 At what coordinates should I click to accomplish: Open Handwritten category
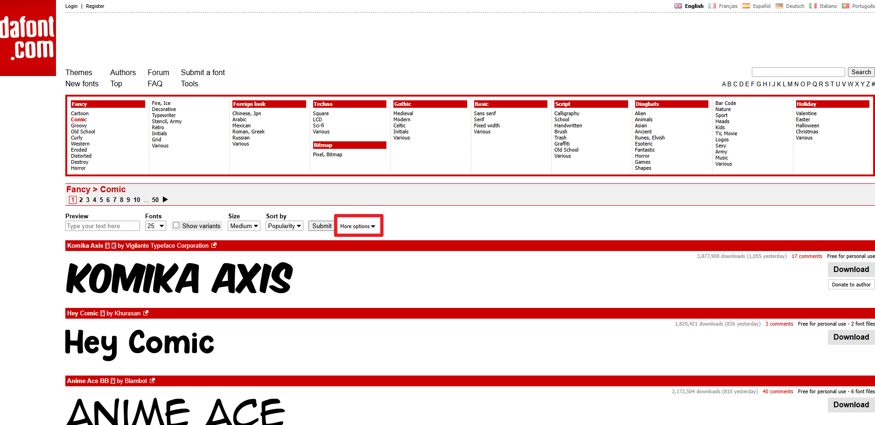point(568,125)
